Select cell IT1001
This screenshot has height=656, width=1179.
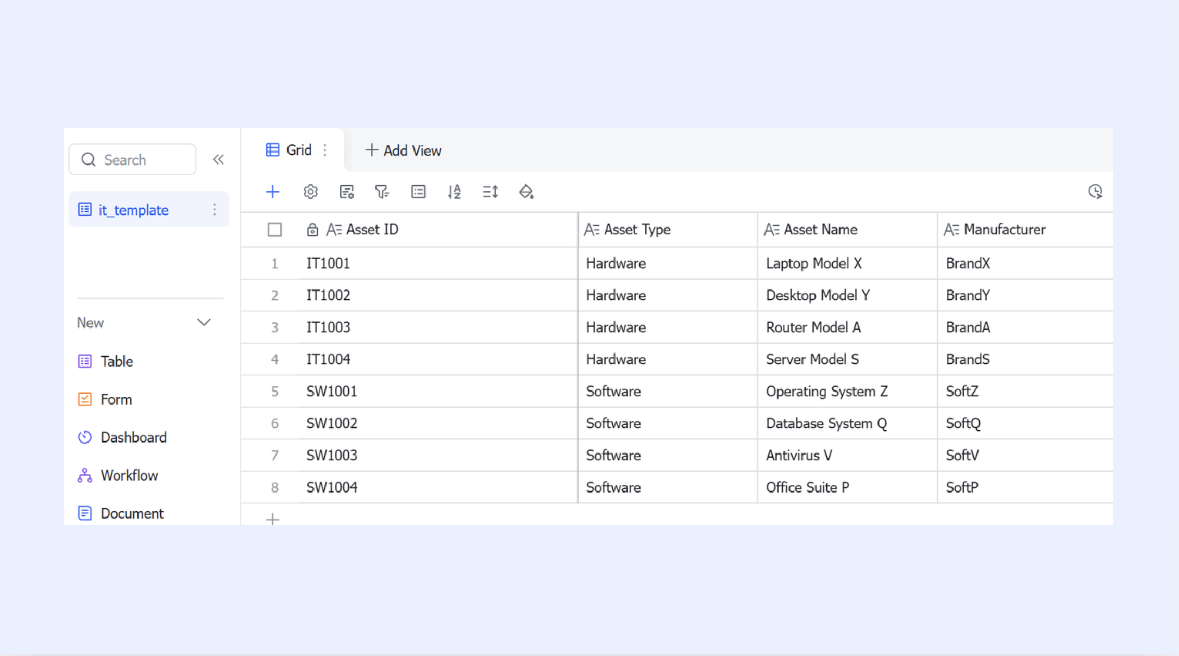(437, 263)
